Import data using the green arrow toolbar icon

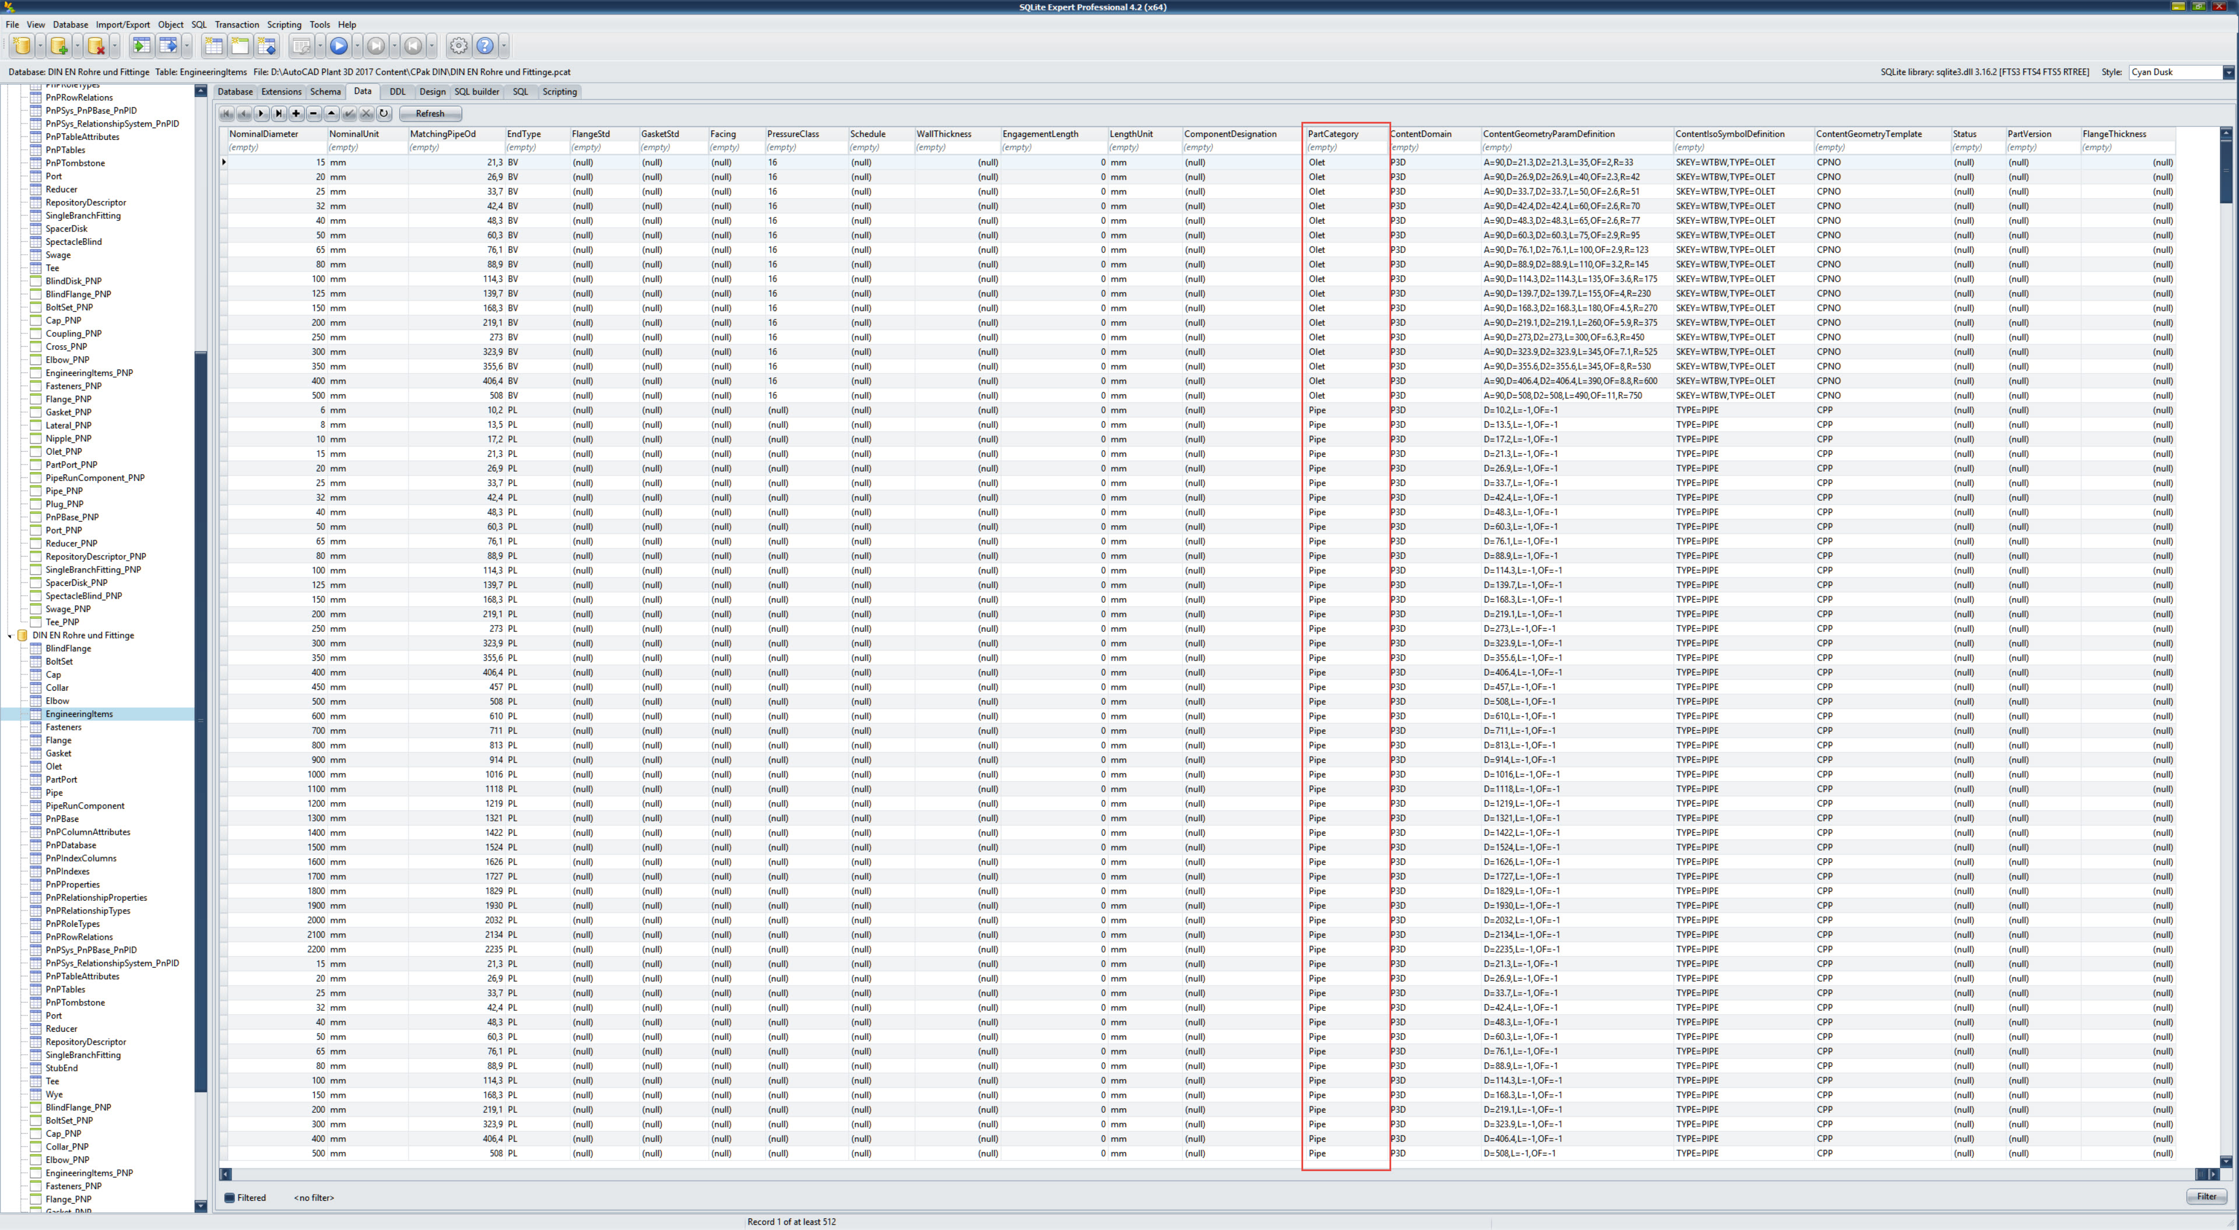tap(142, 46)
